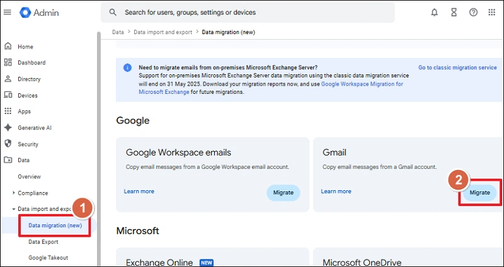Open Dashboard in sidebar
This screenshot has width=504, height=267.
pos(31,62)
